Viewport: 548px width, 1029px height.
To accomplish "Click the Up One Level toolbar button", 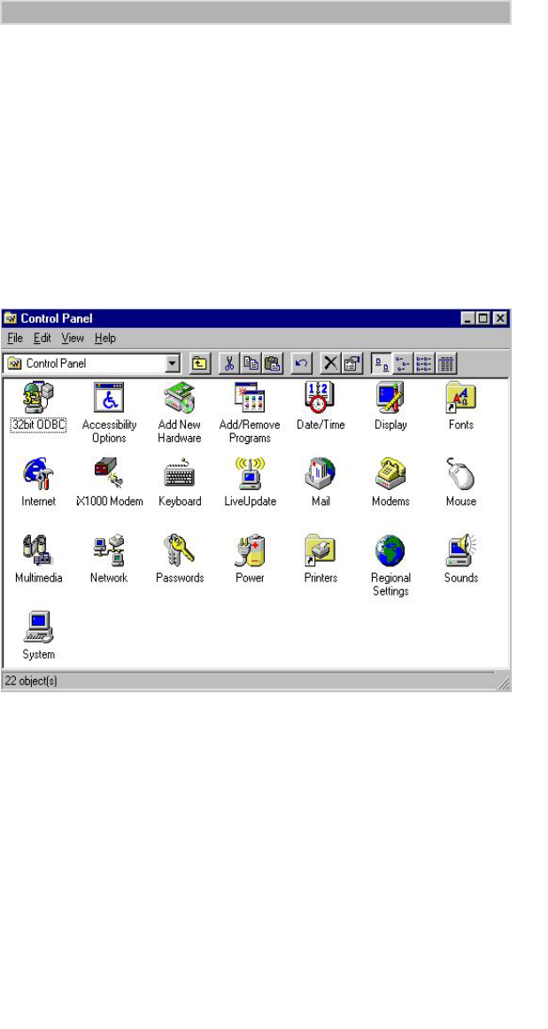I will coord(200,362).
